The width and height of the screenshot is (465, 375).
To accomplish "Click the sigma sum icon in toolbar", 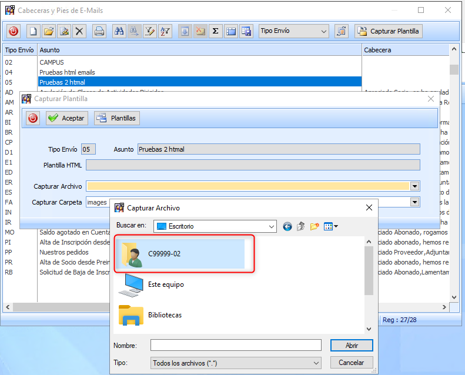I will pyautogui.click(x=216, y=31).
